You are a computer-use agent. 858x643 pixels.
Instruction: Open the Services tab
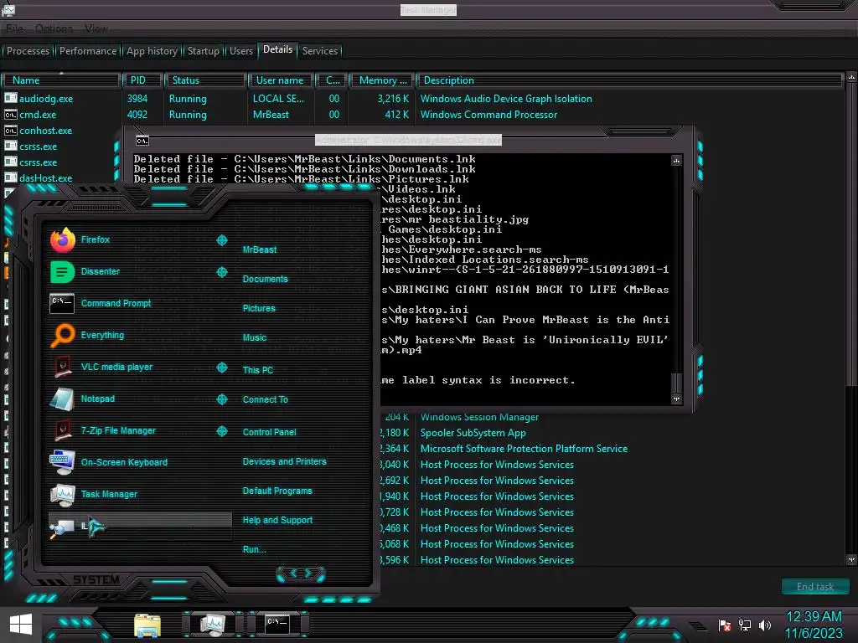click(319, 51)
